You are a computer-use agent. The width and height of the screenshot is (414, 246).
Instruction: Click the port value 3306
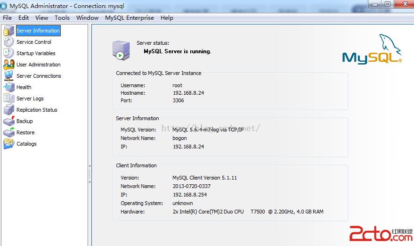pyautogui.click(x=178, y=101)
